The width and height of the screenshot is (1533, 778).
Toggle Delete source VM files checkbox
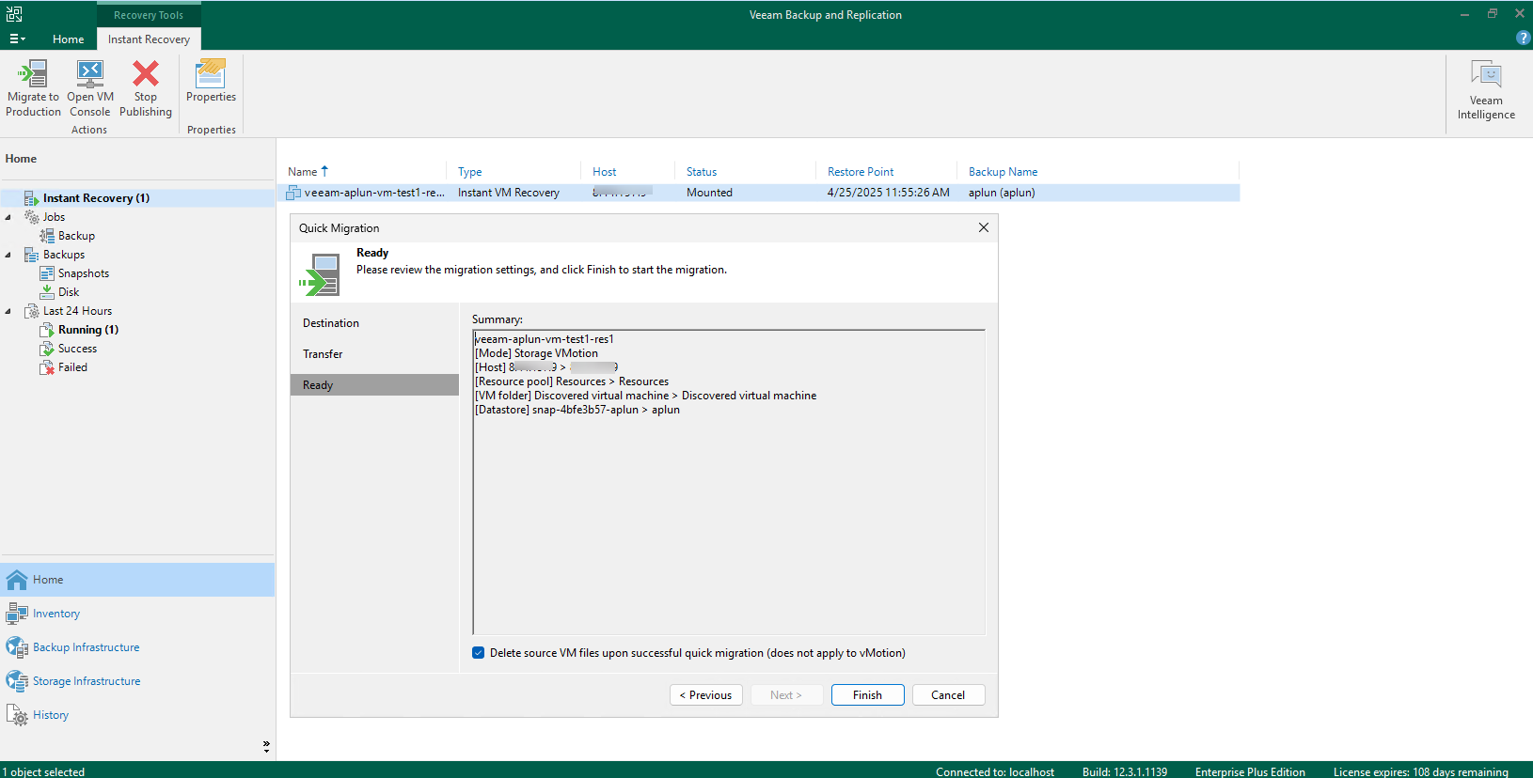[479, 653]
